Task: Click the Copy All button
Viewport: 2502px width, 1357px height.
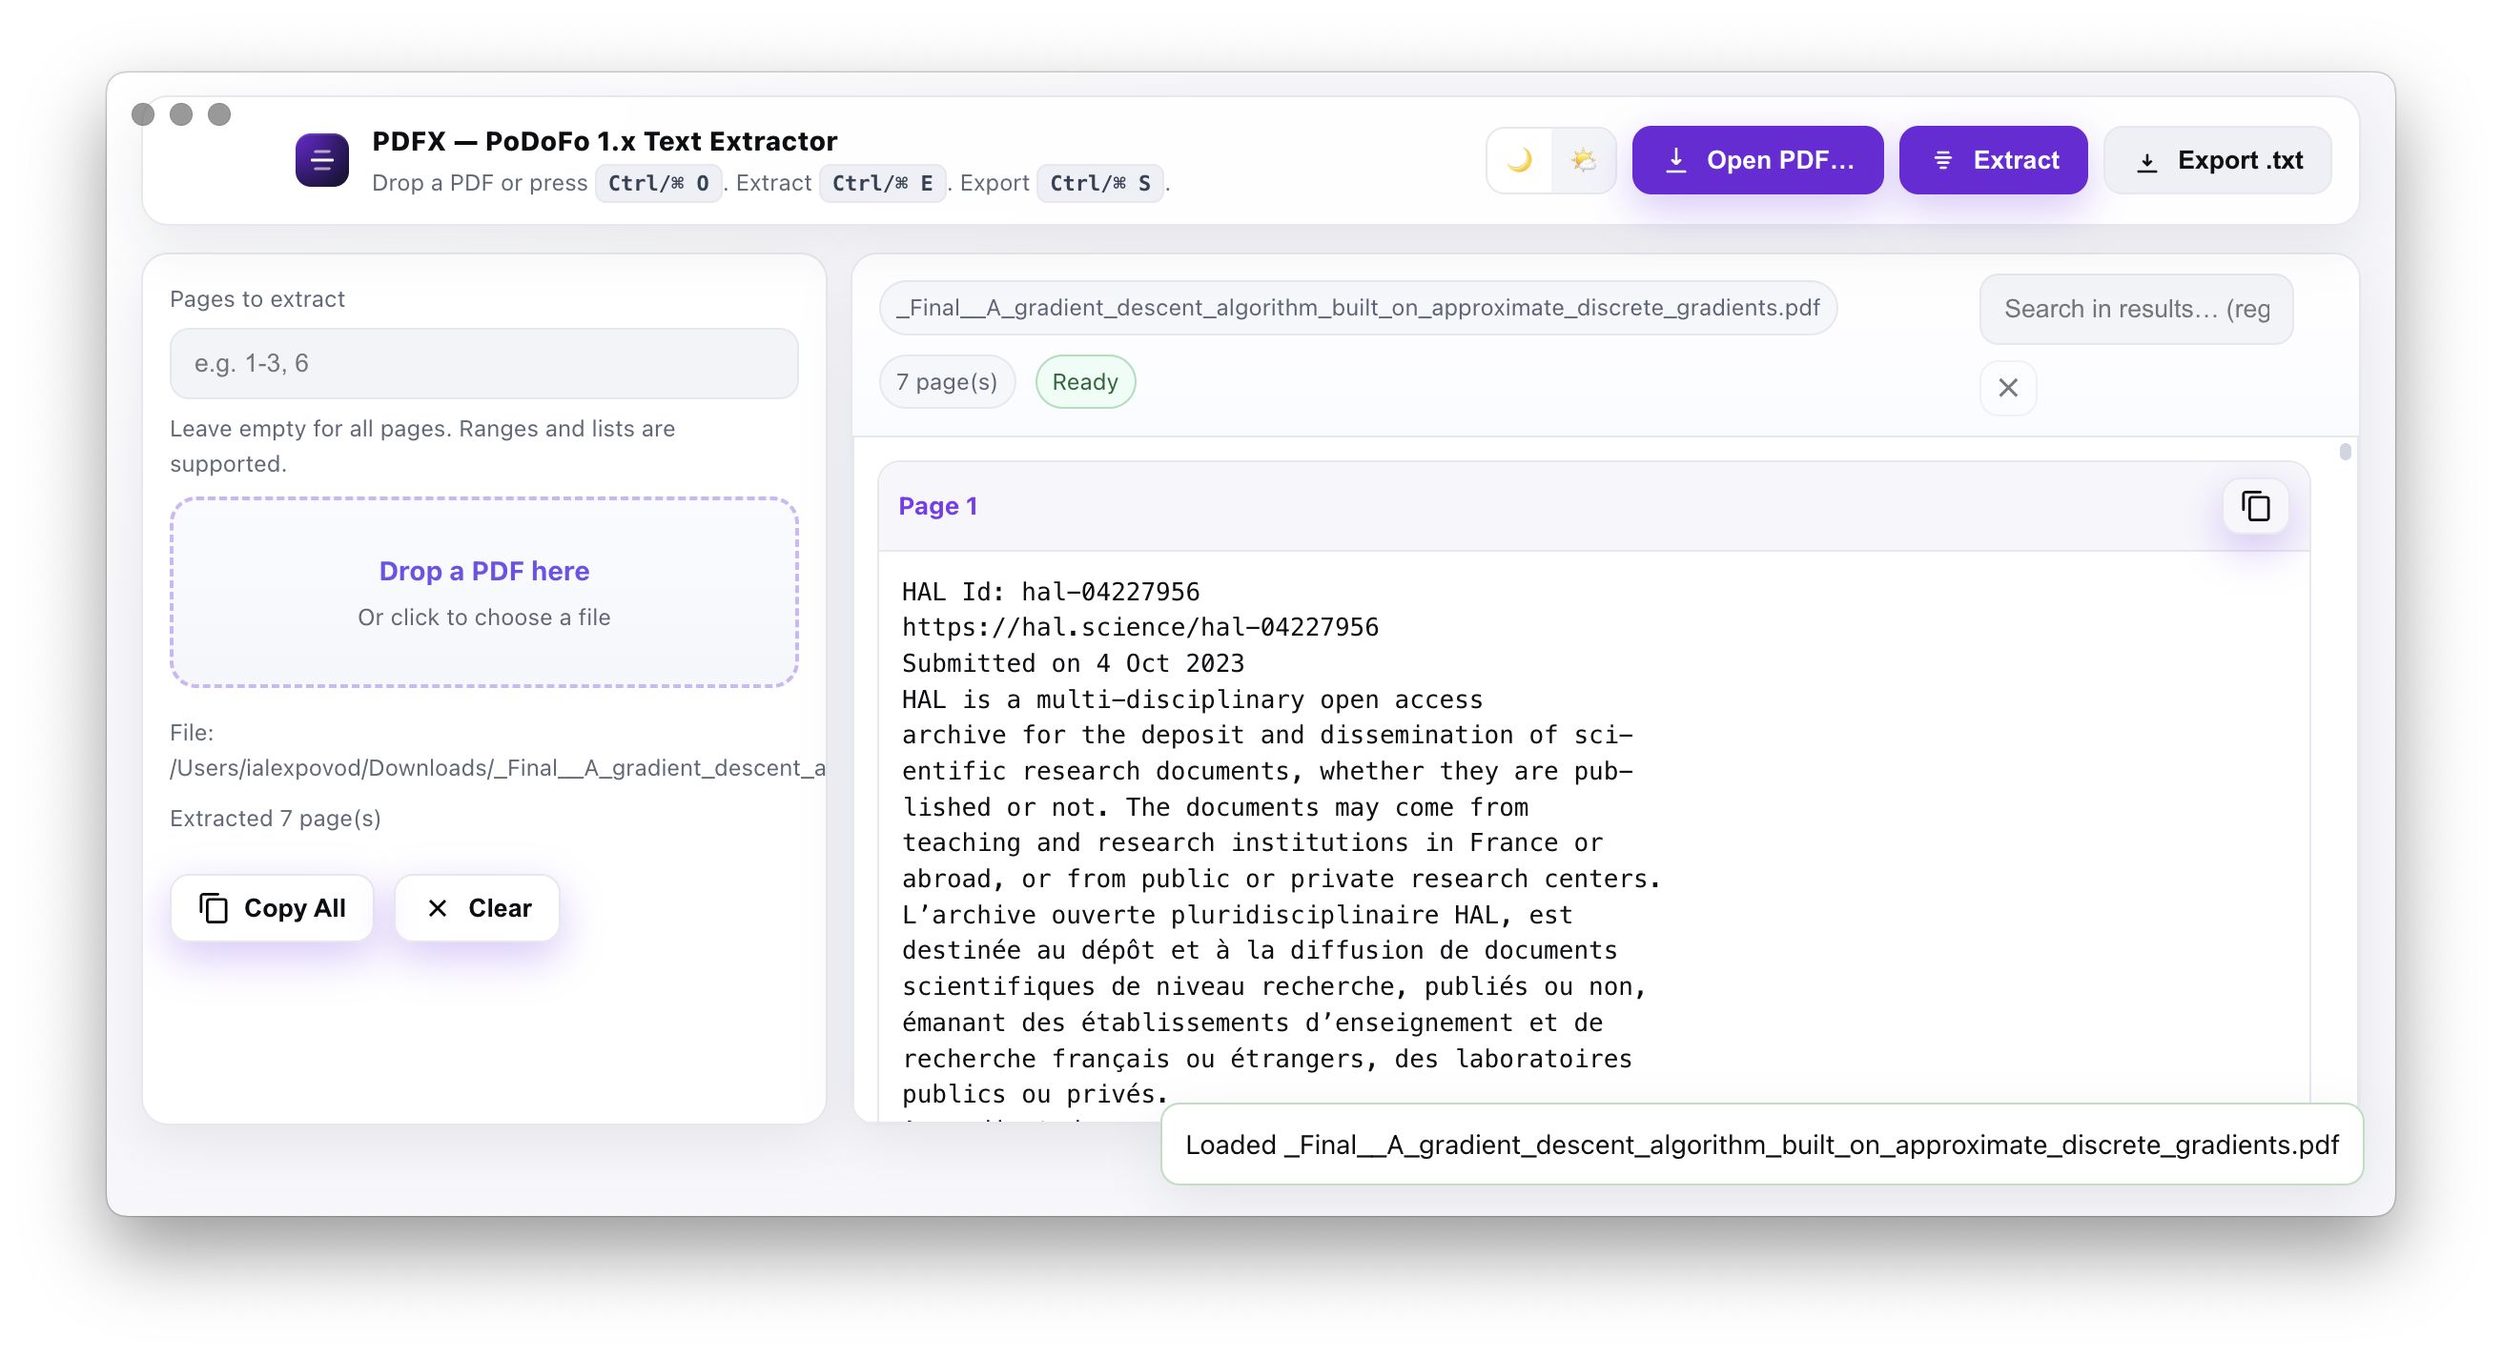Action: pyautogui.click(x=272, y=907)
